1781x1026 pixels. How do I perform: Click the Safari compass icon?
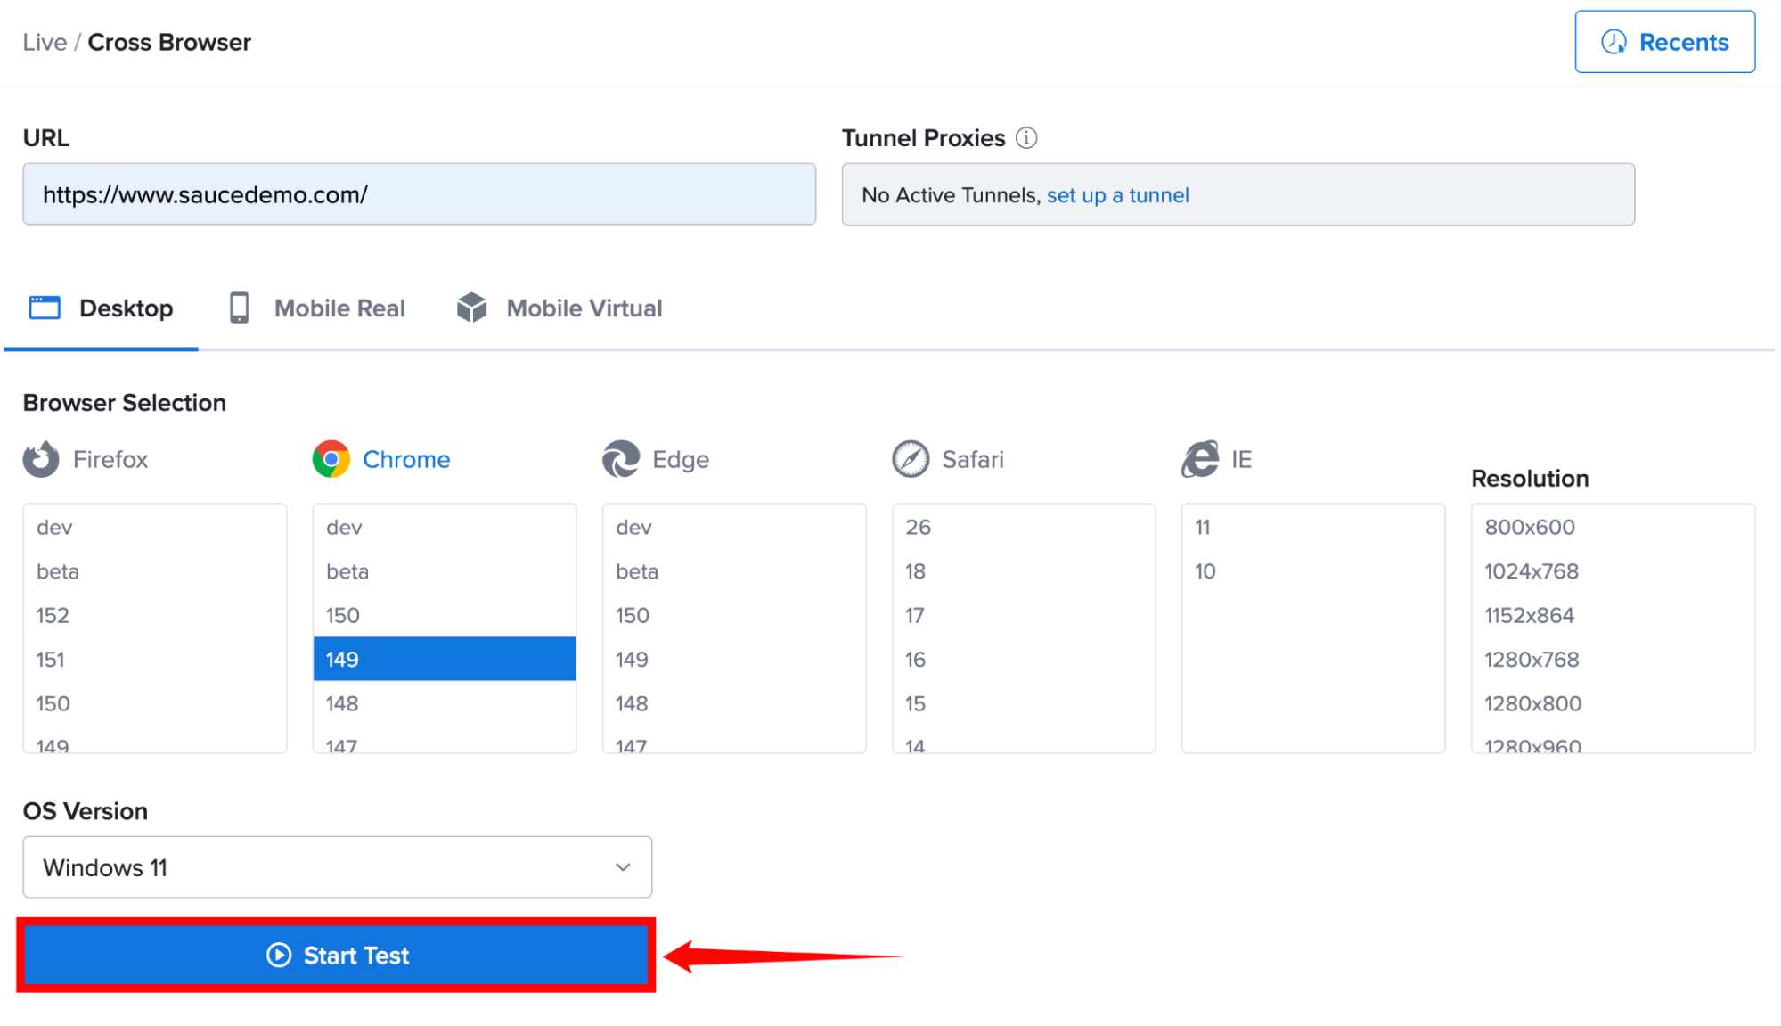click(911, 459)
